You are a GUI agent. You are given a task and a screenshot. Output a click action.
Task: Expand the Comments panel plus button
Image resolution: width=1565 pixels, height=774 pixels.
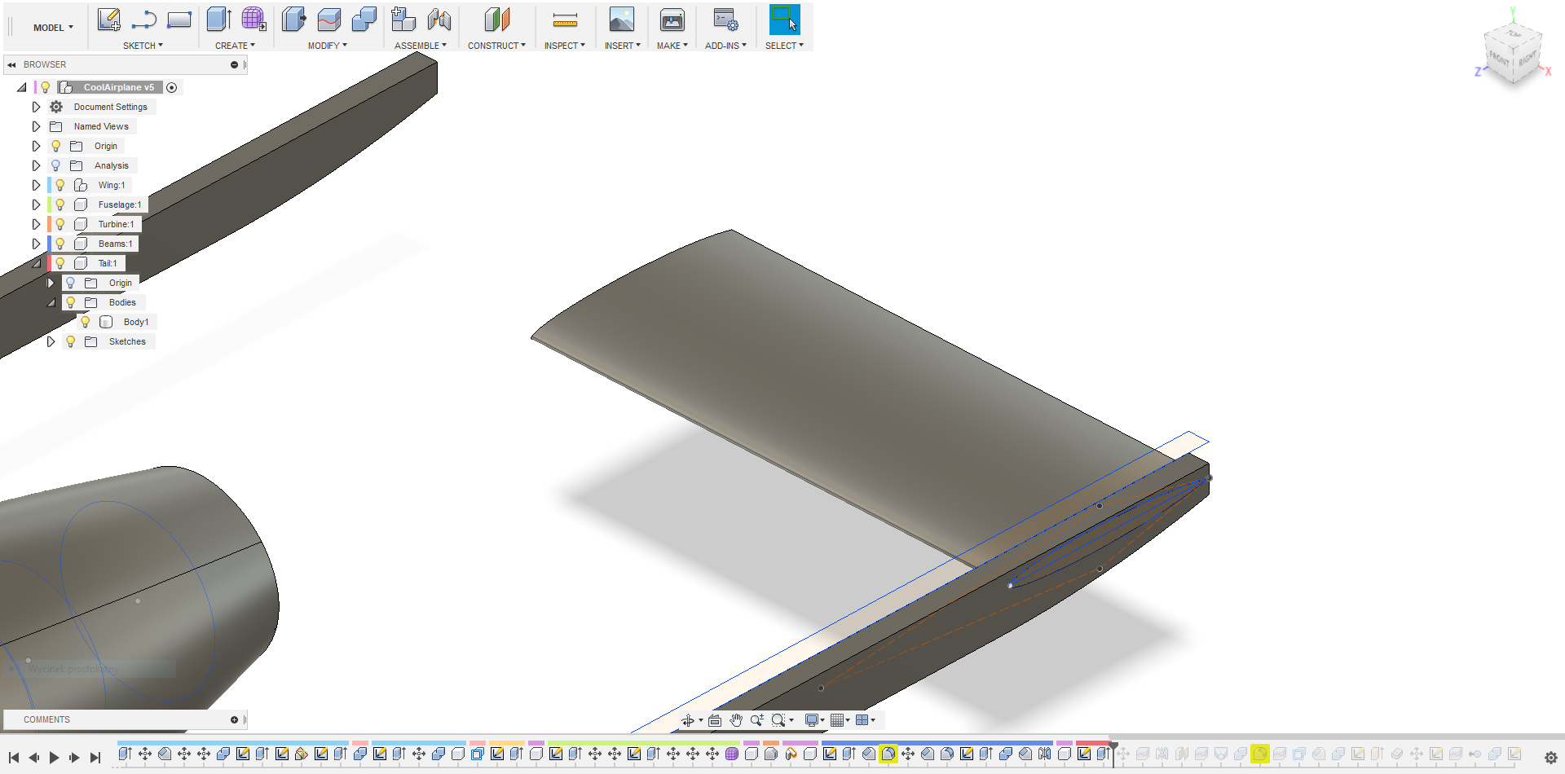pyautogui.click(x=234, y=719)
